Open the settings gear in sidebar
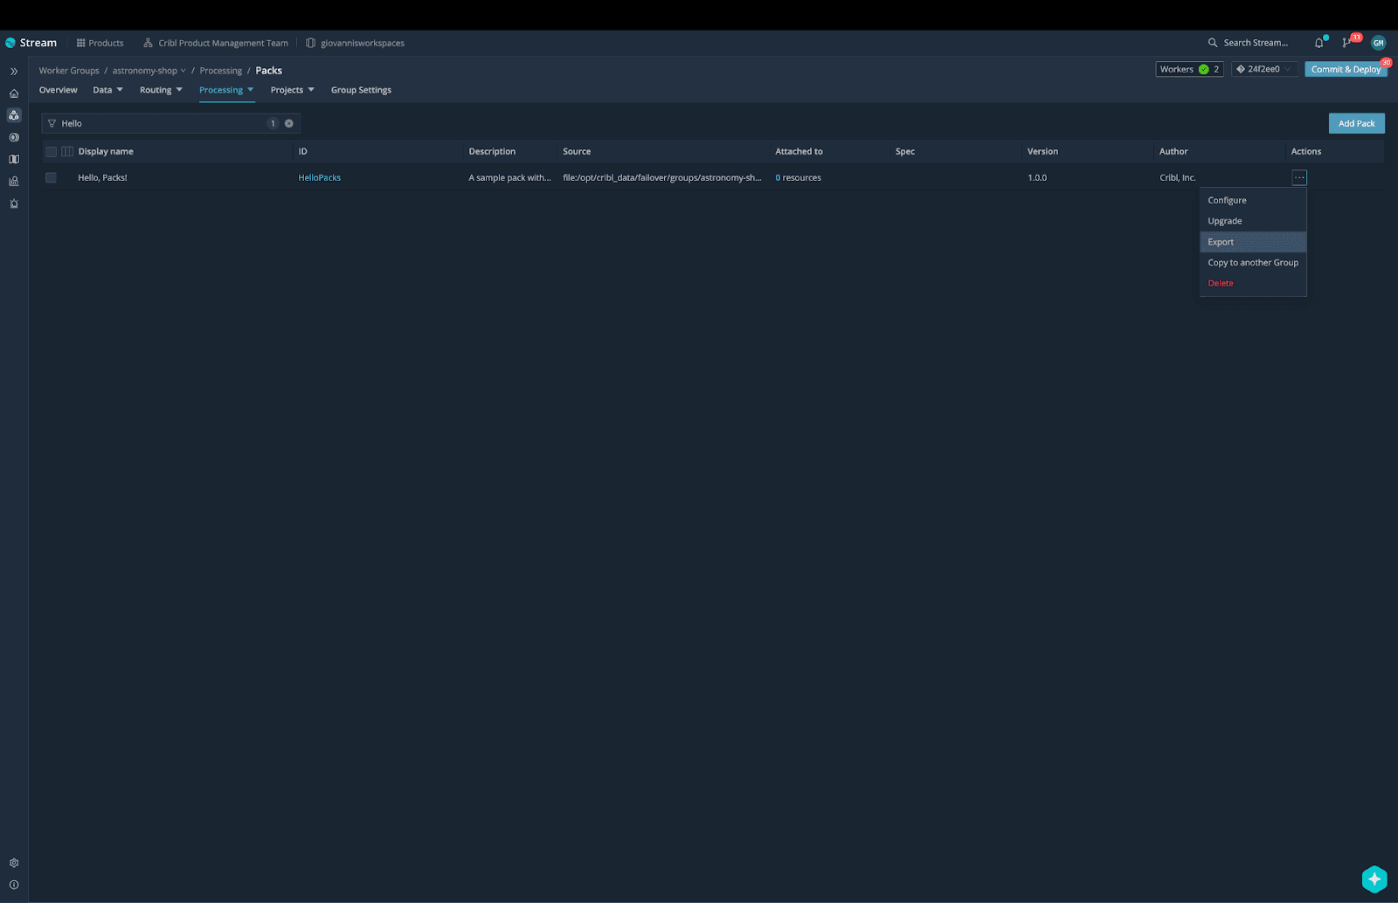This screenshot has height=903, width=1398. (x=14, y=863)
